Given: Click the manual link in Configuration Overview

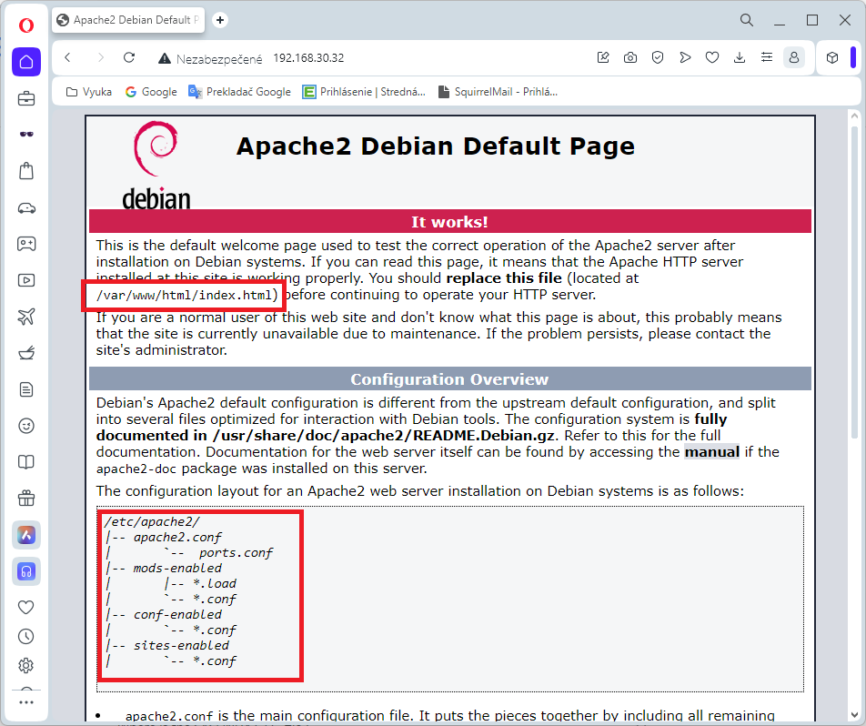Looking at the screenshot, I should click(711, 452).
